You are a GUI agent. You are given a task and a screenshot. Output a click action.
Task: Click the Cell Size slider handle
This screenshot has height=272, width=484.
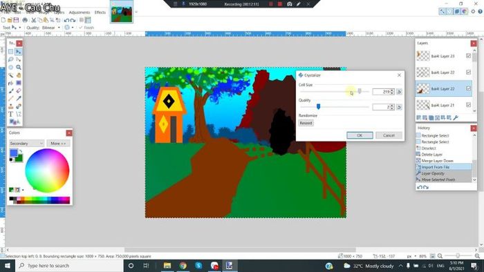coord(360,91)
